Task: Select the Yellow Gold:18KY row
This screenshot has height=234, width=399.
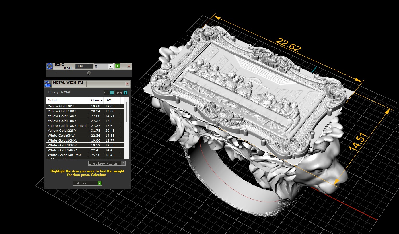Action: coord(85,121)
